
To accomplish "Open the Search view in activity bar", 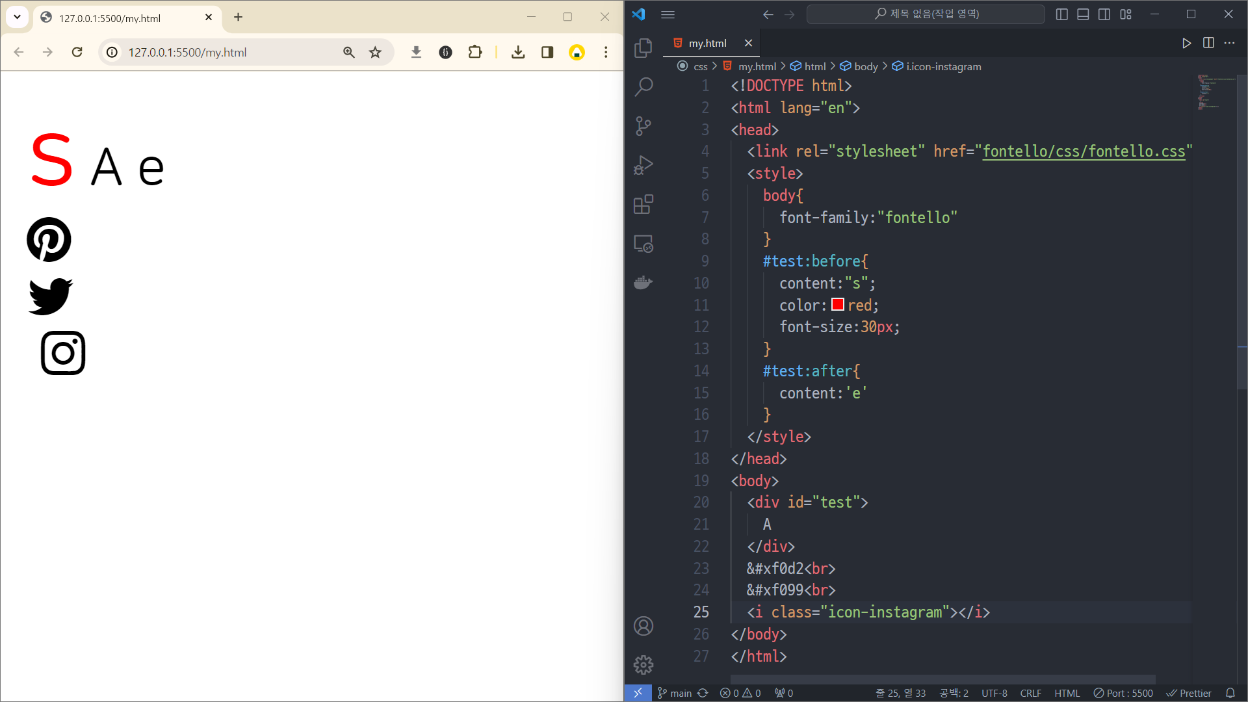I will point(643,86).
